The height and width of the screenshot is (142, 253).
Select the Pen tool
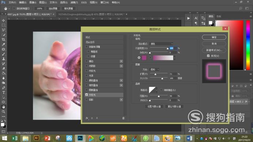(3, 88)
